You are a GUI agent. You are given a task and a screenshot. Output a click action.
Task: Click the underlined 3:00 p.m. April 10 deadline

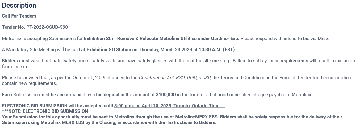coord(167,106)
